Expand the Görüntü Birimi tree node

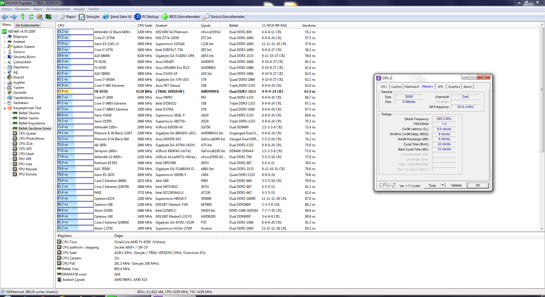click(x=5, y=57)
